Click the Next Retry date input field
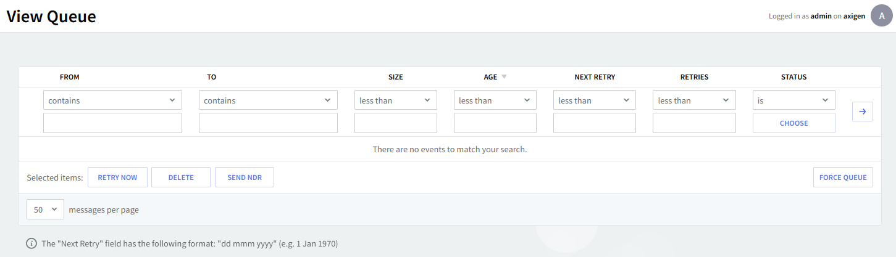The width and height of the screenshot is (896, 257). click(x=594, y=123)
